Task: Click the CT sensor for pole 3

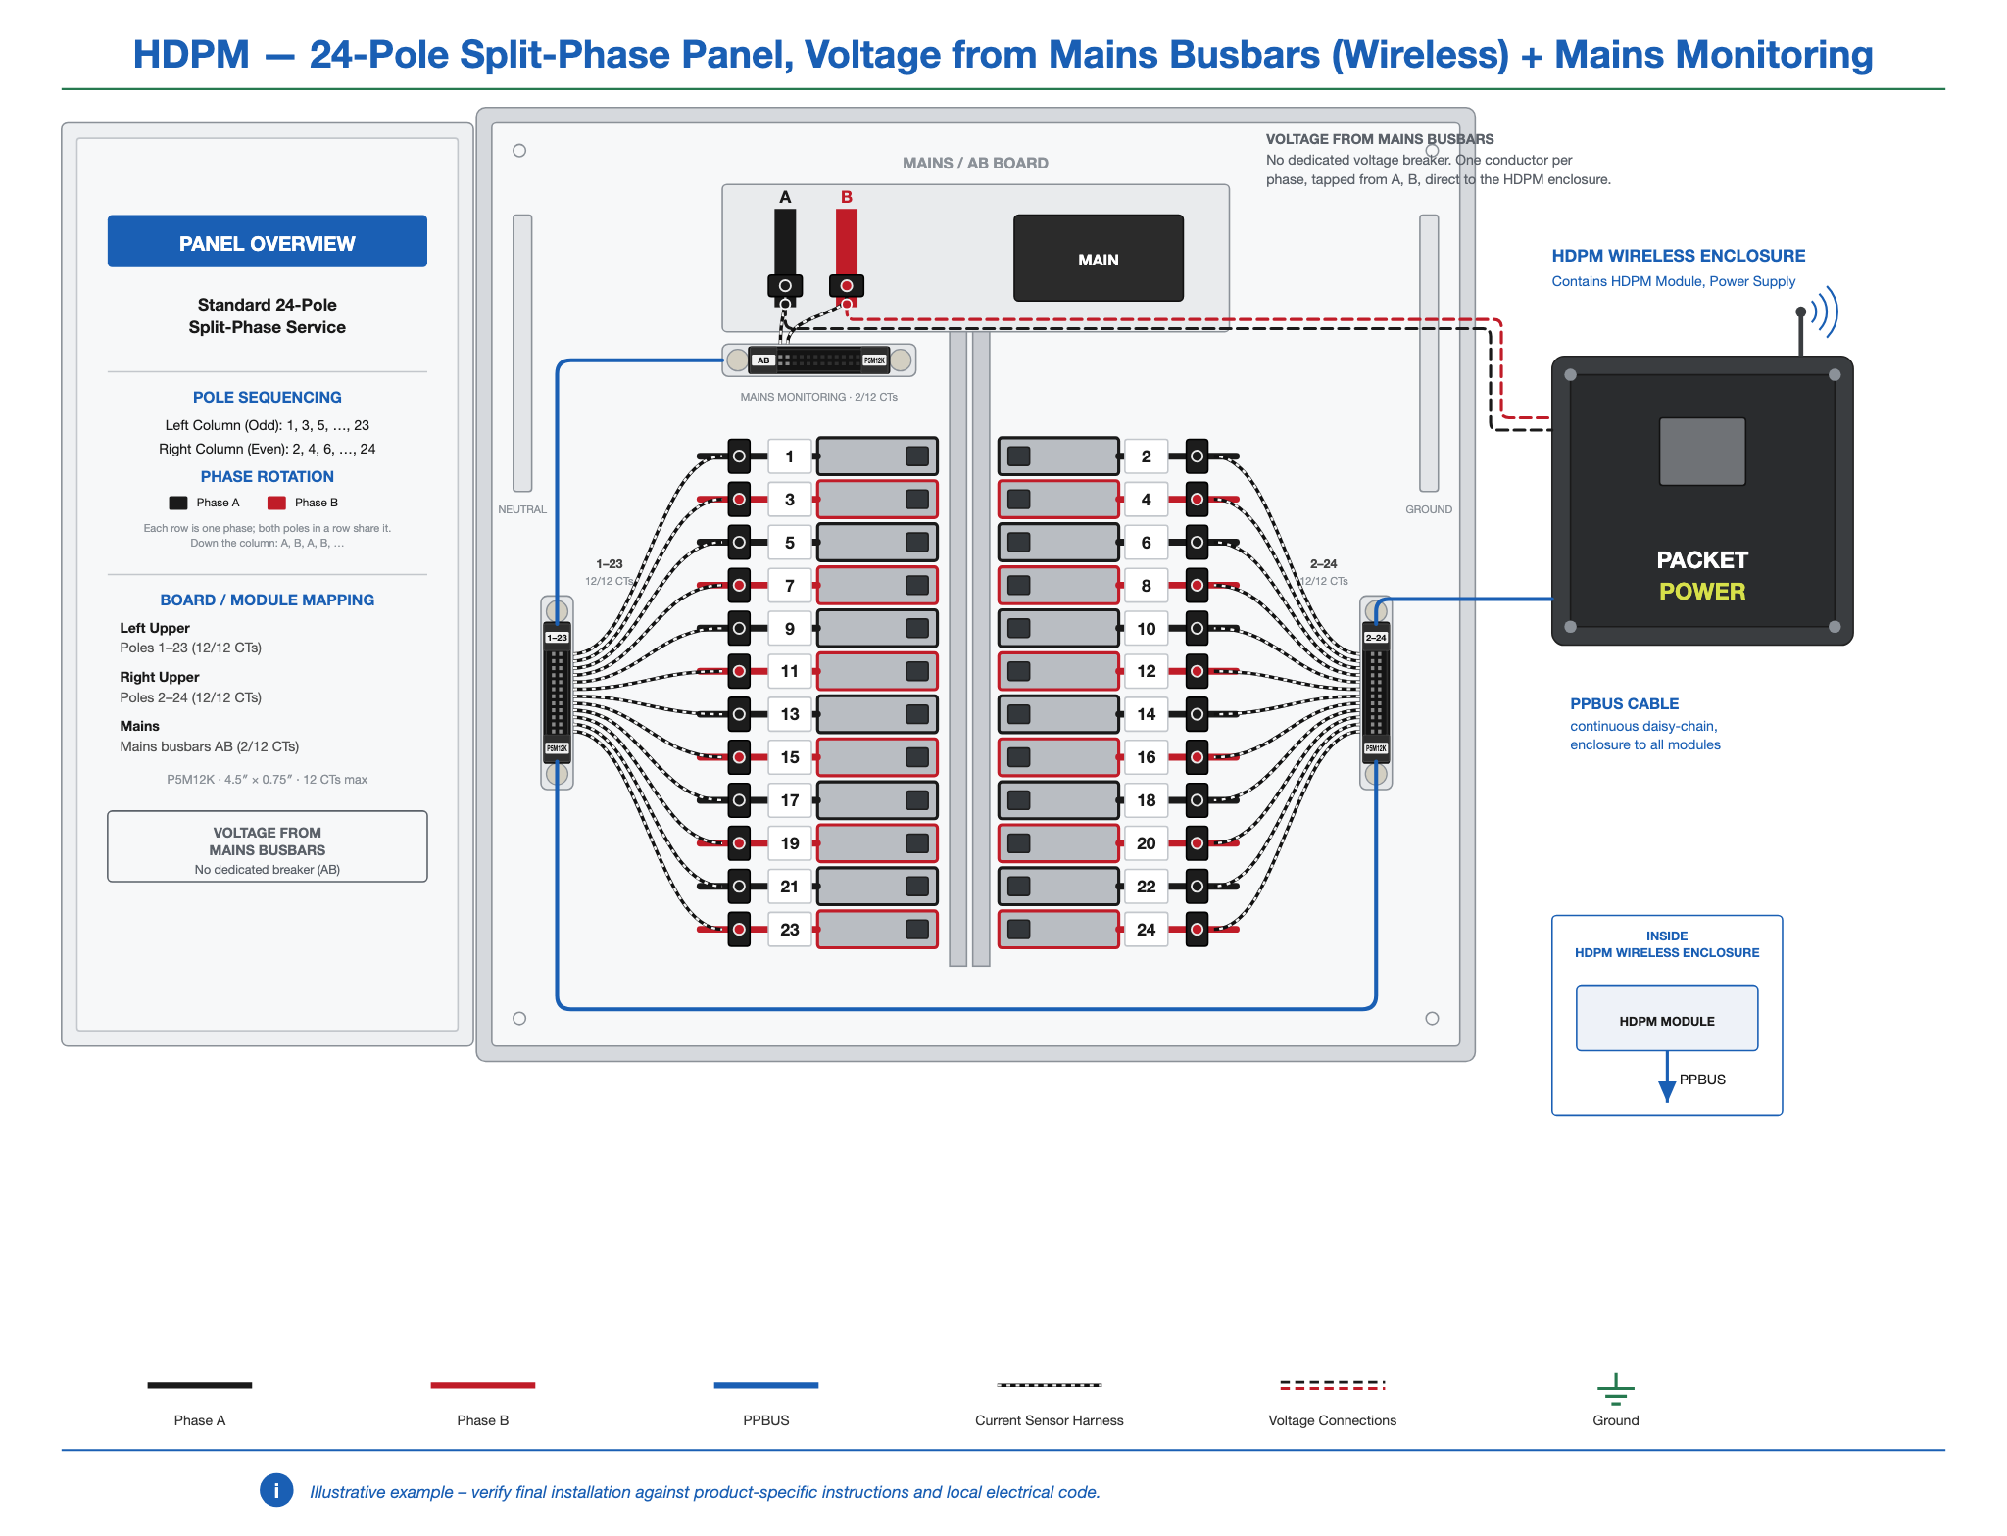Action: (739, 500)
